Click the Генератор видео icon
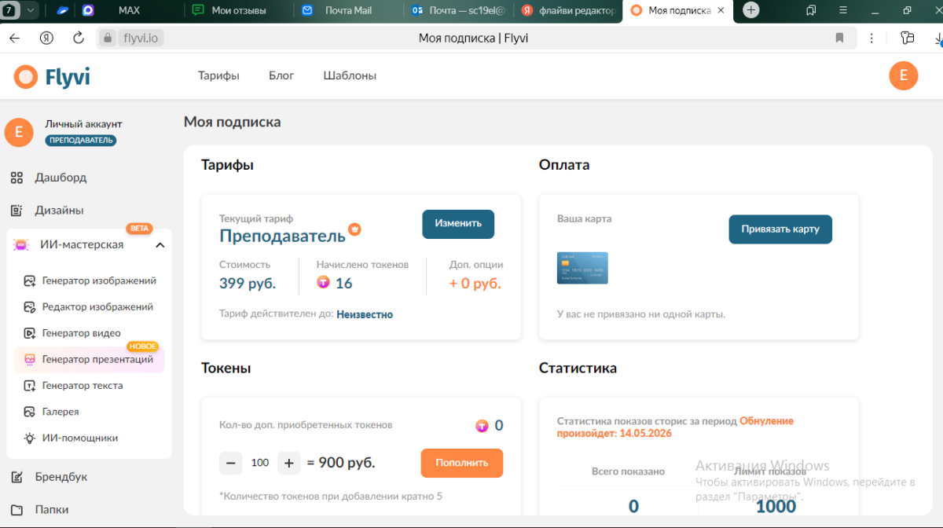 point(30,333)
